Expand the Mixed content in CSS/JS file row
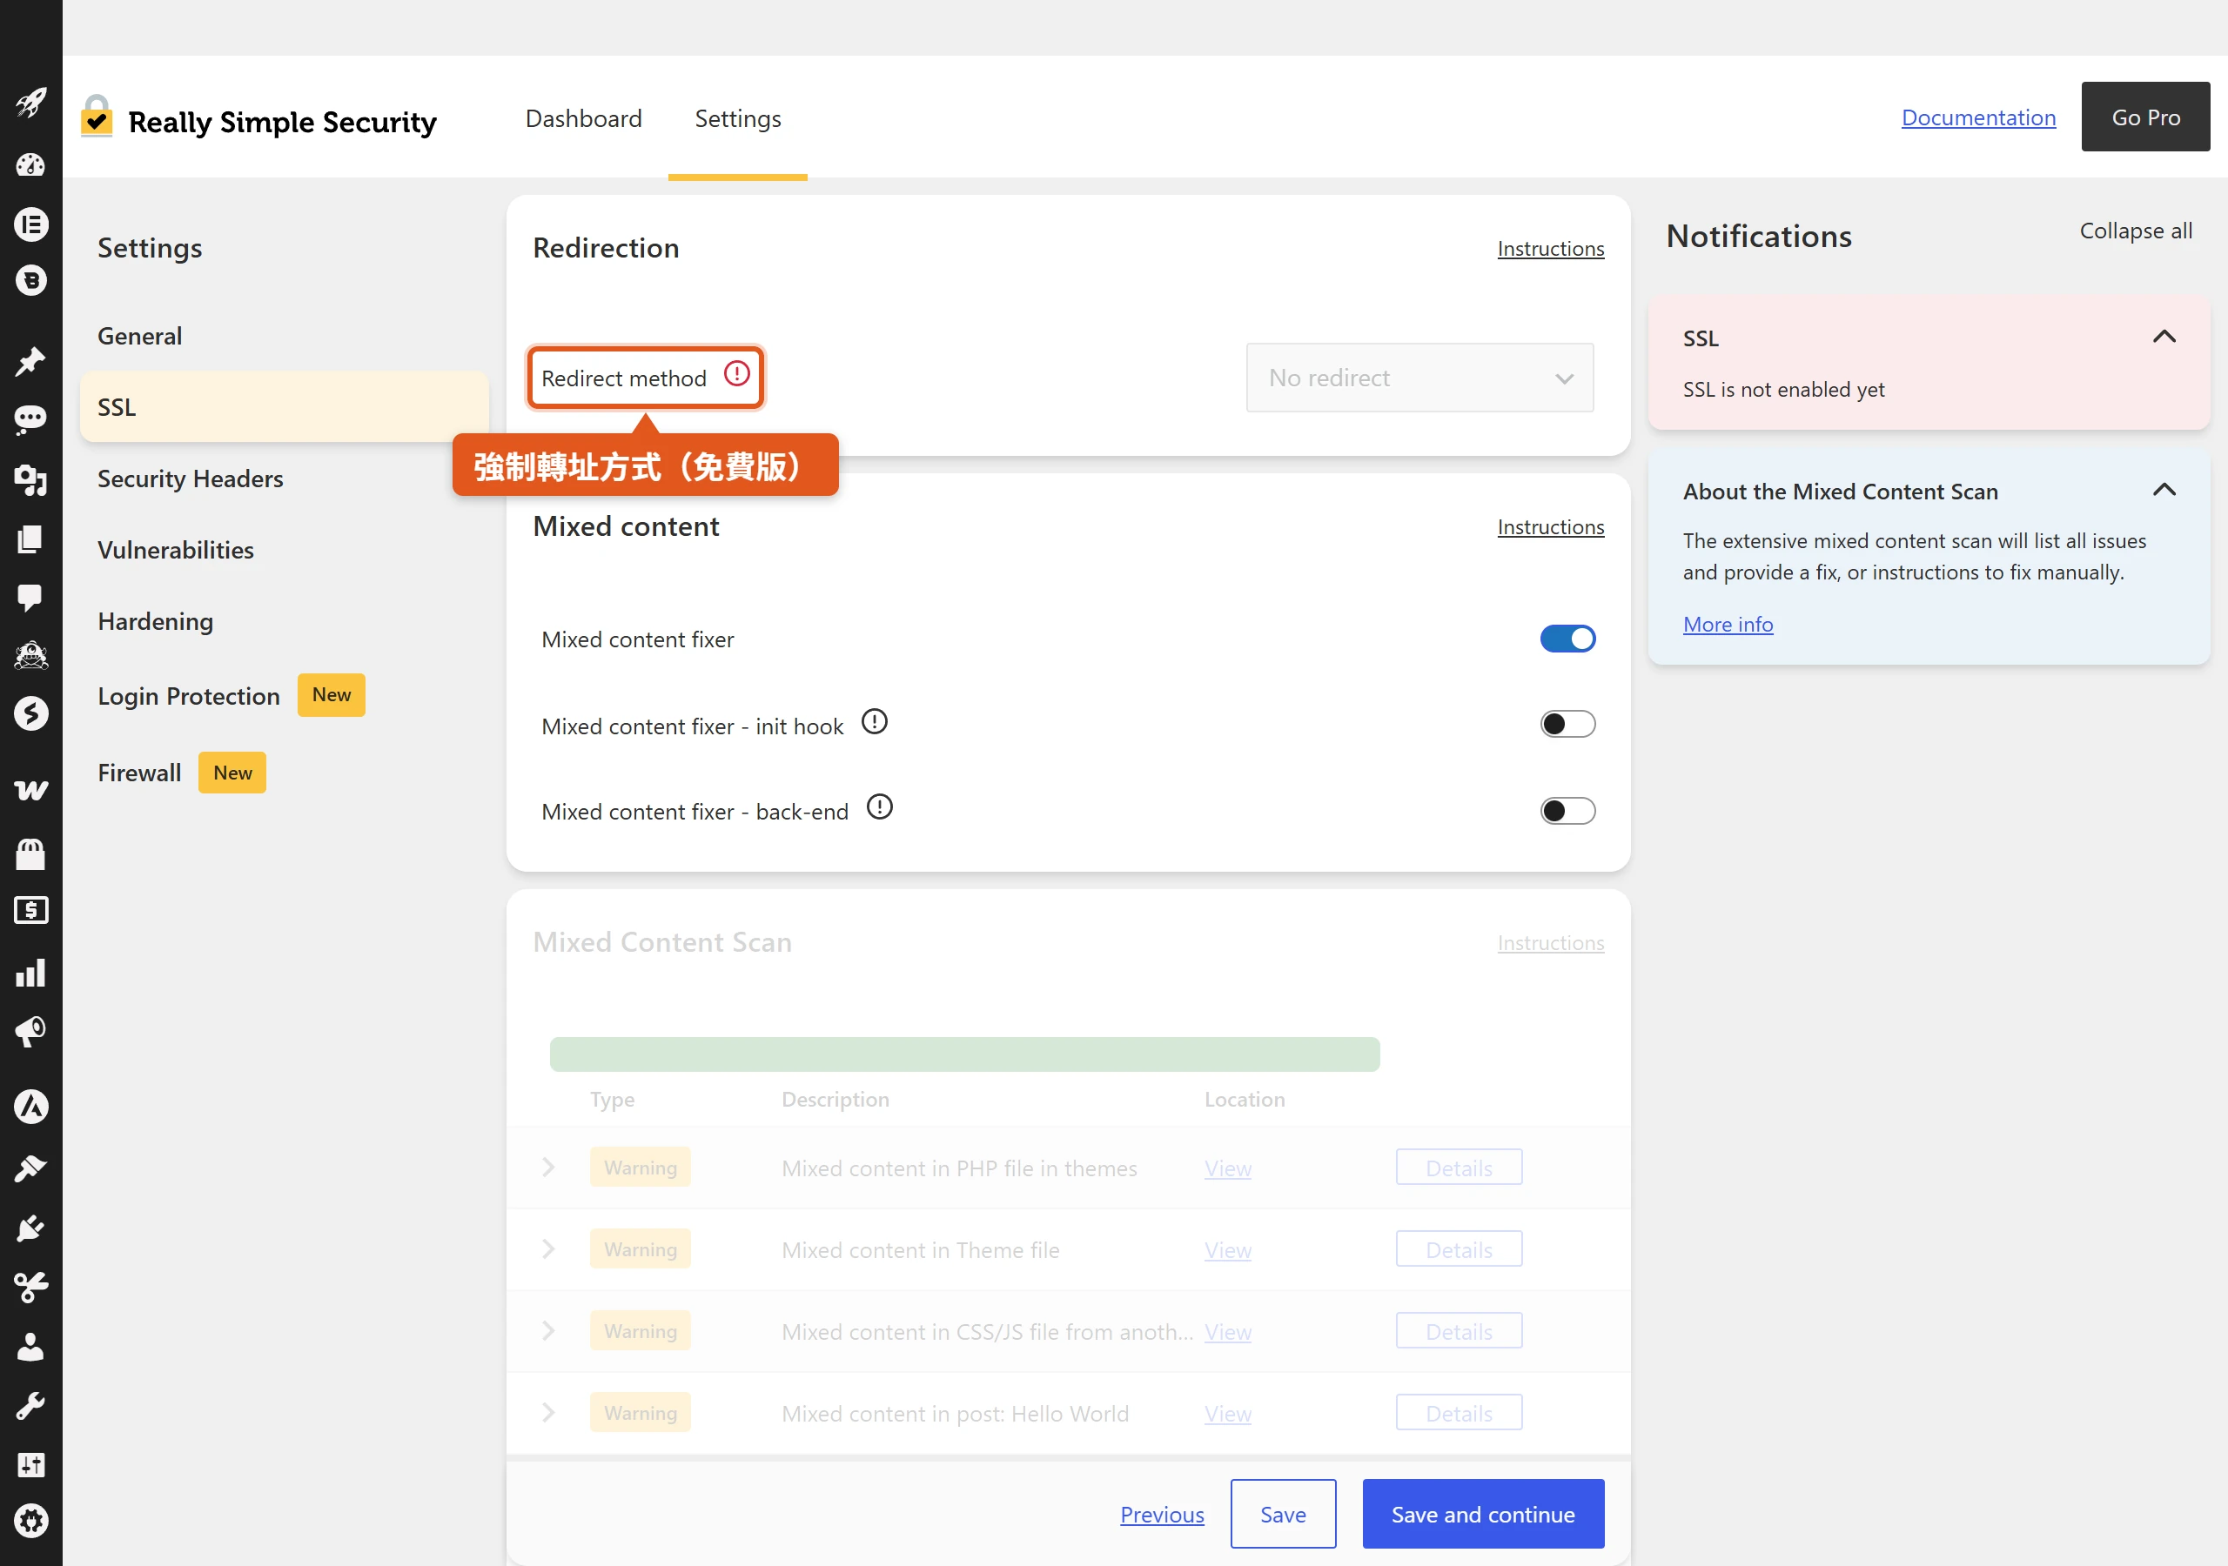 548,1330
